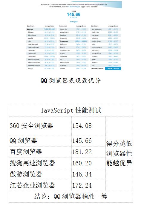Click the Test Again link

(73, 22)
